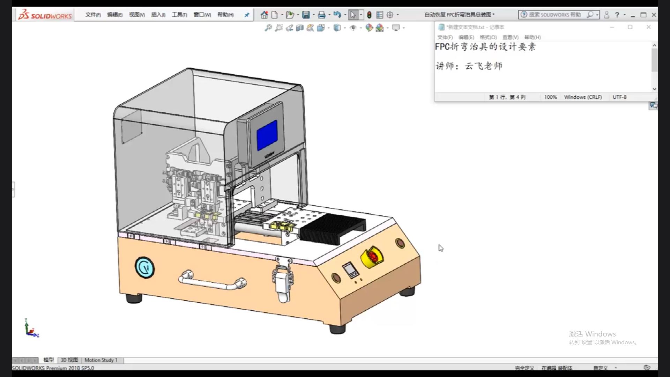Open Notepad 编辑(E) menu

(466, 37)
